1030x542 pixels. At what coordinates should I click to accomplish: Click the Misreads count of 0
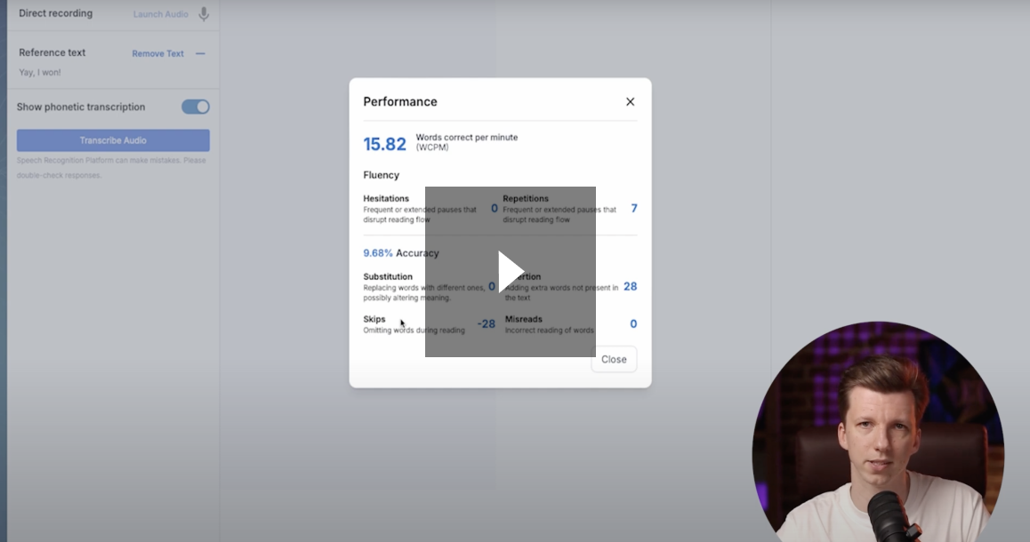(x=632, y=323)
